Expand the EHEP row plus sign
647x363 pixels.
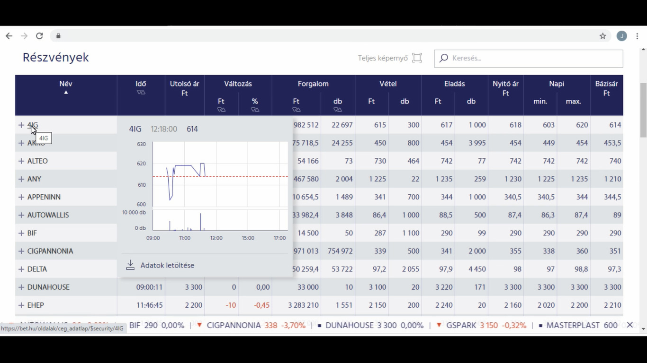(21, 305)
